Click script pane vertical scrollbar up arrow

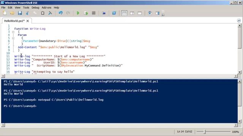[x=240, y=25]
